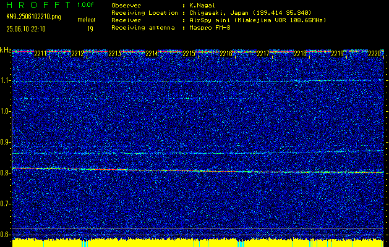Click the 2214 time marker
The width and height of the screenshot is (389, 247).
click(x=152, y=54)
